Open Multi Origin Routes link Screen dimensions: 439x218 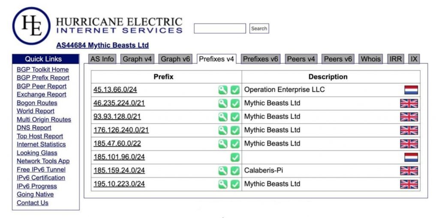pos(44,119)
